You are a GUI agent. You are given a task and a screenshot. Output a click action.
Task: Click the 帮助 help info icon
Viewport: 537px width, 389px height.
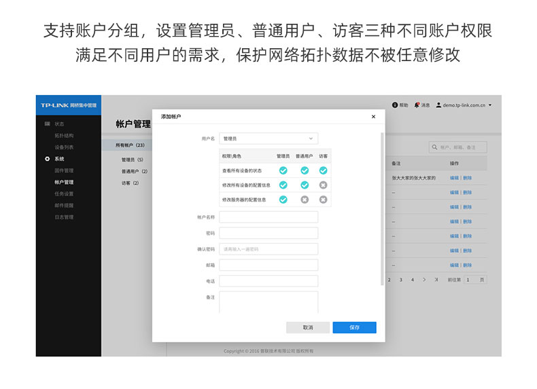[x=394, y=105]
